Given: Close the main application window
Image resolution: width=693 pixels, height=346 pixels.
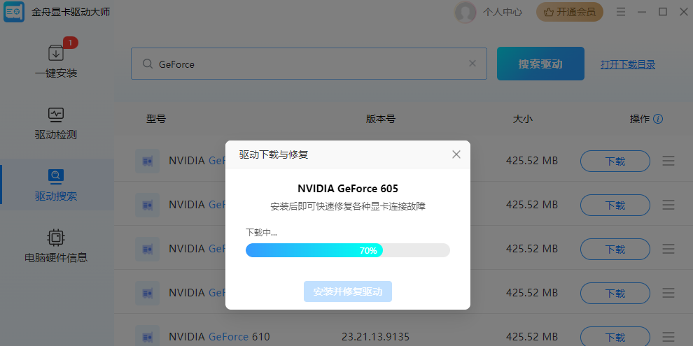Looking at the screenshot, I should coord(683,12).
